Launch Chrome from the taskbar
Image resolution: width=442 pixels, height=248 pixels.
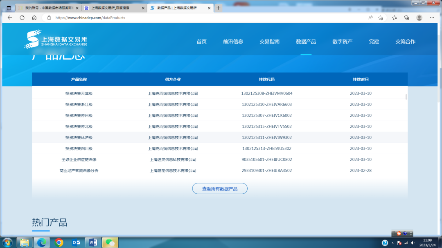point(59,242)
